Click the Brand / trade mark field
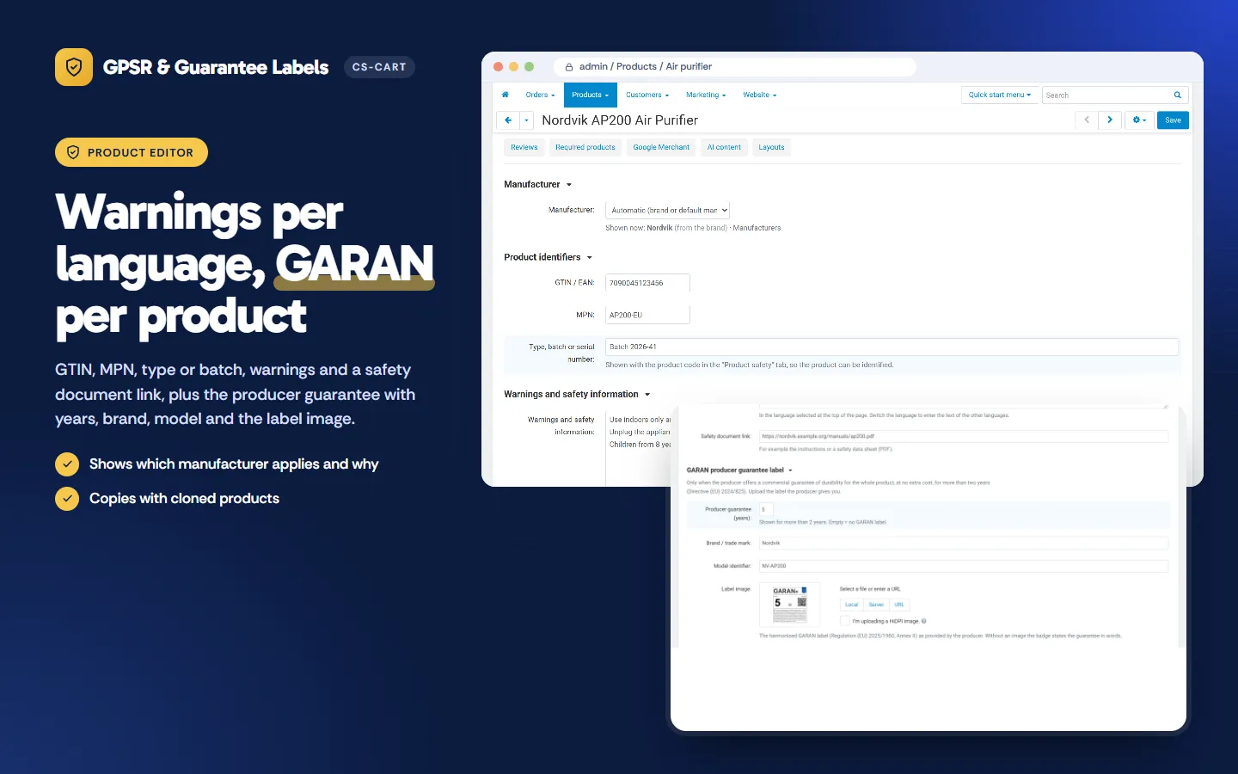Image resolution: width=1238 pixels, height=774 pixels. (x=963, y=543)
